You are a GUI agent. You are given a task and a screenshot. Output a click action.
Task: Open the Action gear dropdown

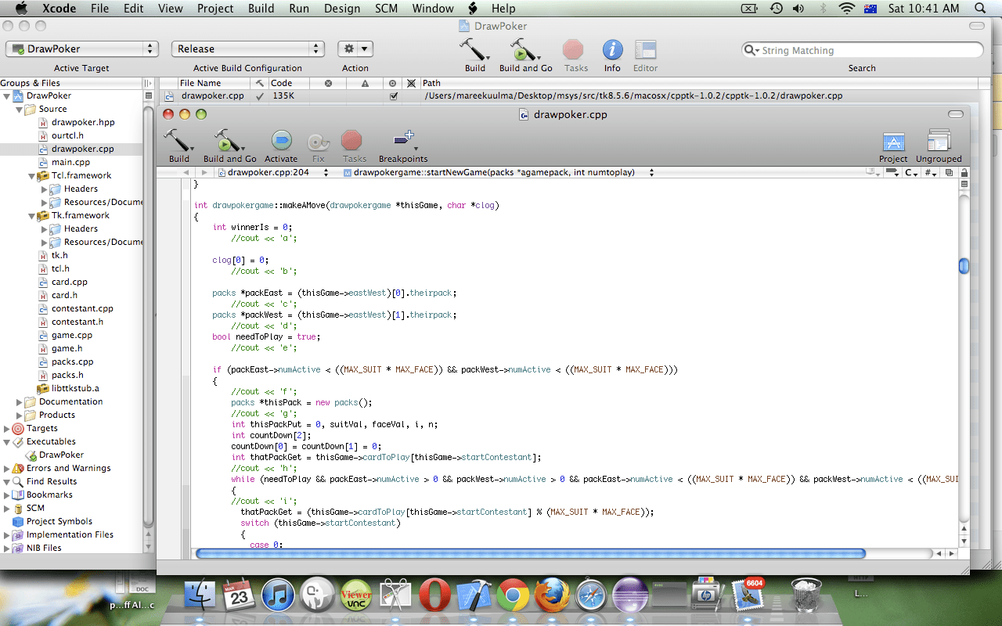[x=355, y=49]
